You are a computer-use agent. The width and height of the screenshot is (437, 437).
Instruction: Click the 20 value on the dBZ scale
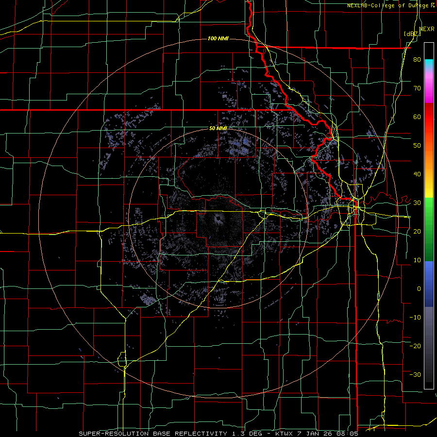click(417, 231)
